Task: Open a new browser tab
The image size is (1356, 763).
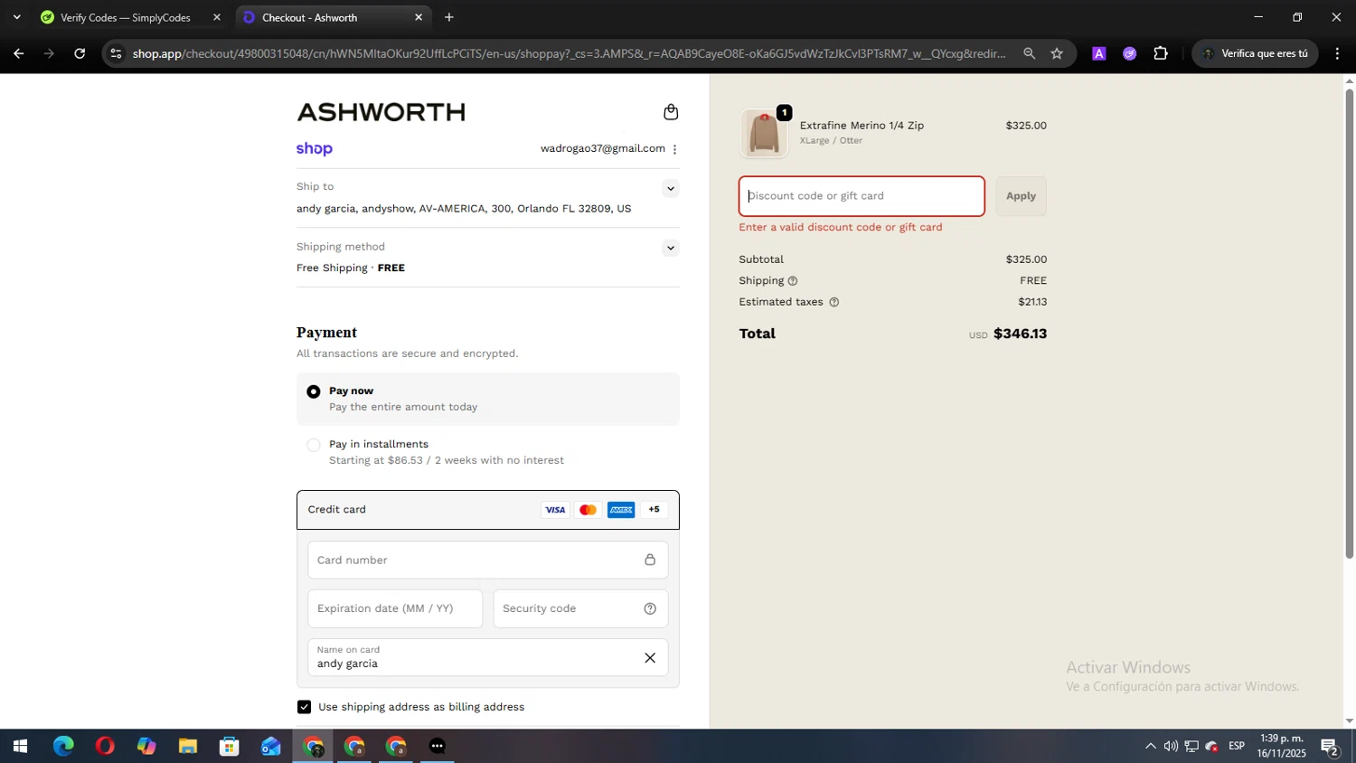Action: coord(449,17)
